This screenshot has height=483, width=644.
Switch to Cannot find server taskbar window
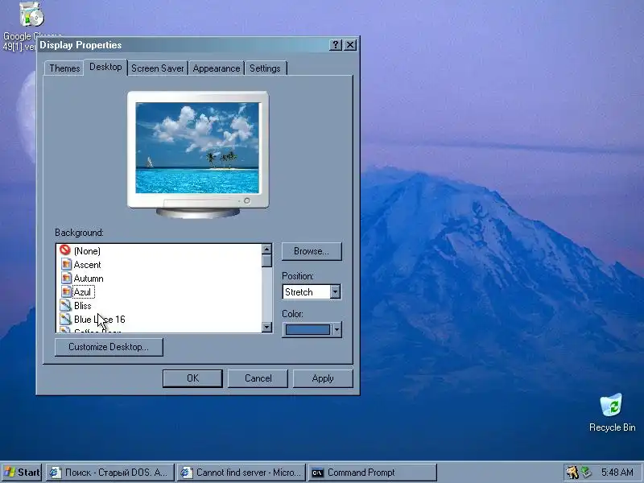click(242, 473)
